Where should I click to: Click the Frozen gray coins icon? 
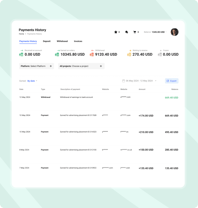160,55
